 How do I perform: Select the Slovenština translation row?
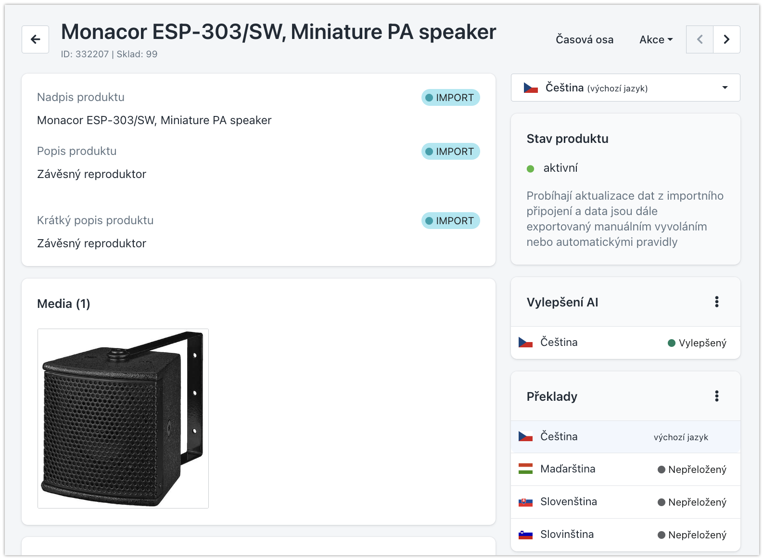click(625, 502)
